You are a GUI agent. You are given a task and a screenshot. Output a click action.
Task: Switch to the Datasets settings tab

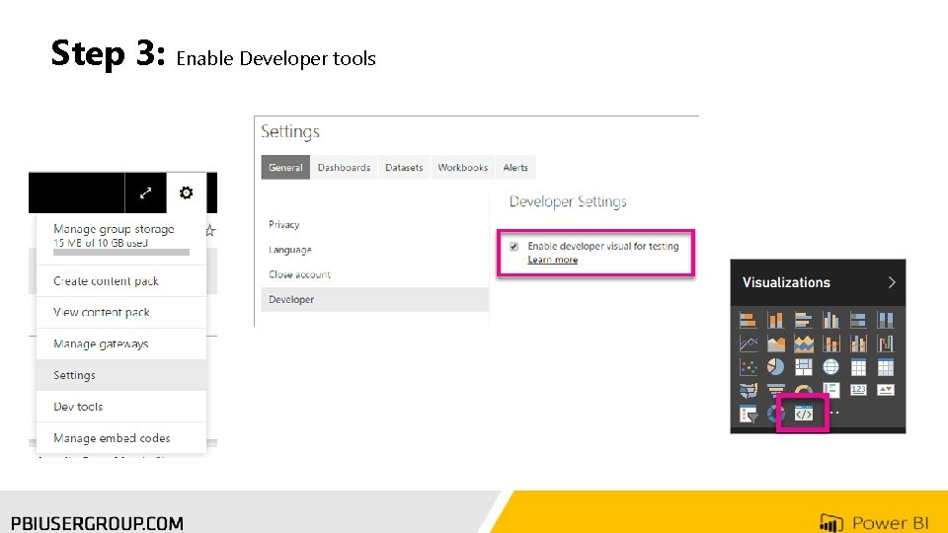tap(404, 168)
